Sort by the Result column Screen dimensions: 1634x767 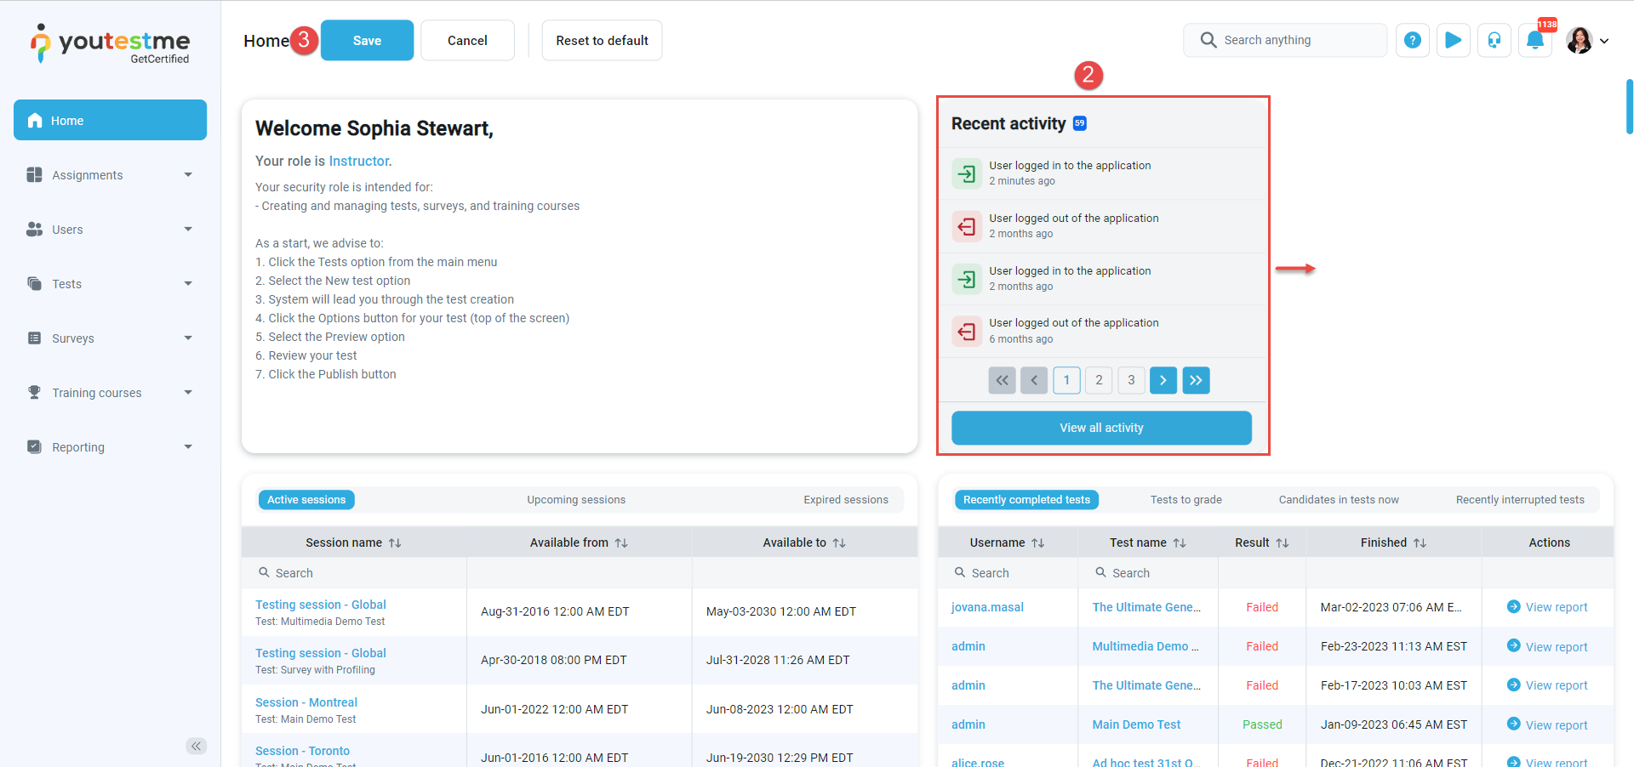(1282, 543)
